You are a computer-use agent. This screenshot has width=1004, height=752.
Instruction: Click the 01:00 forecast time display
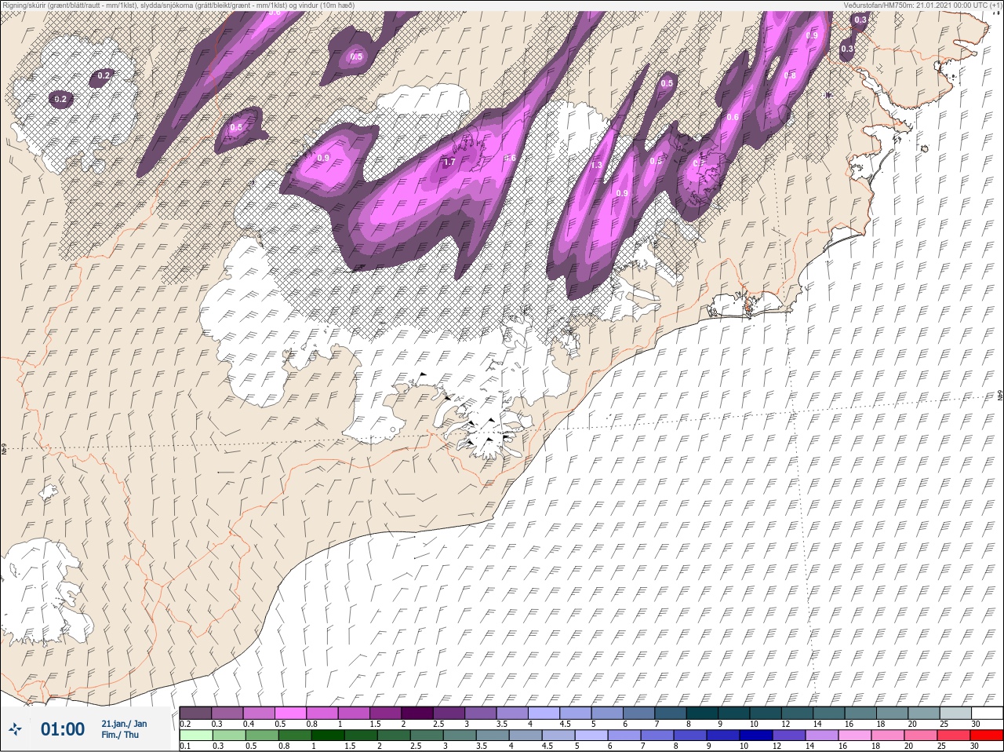(x=63, y=729)
